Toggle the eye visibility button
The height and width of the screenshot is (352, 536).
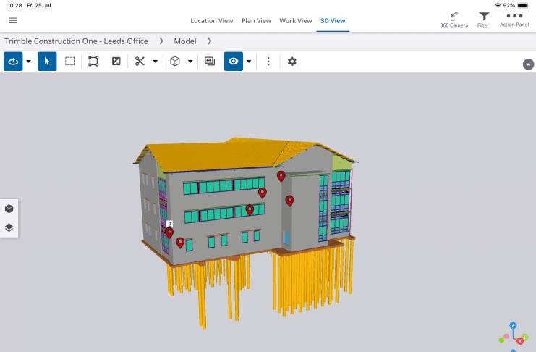[x=233, y=62]
